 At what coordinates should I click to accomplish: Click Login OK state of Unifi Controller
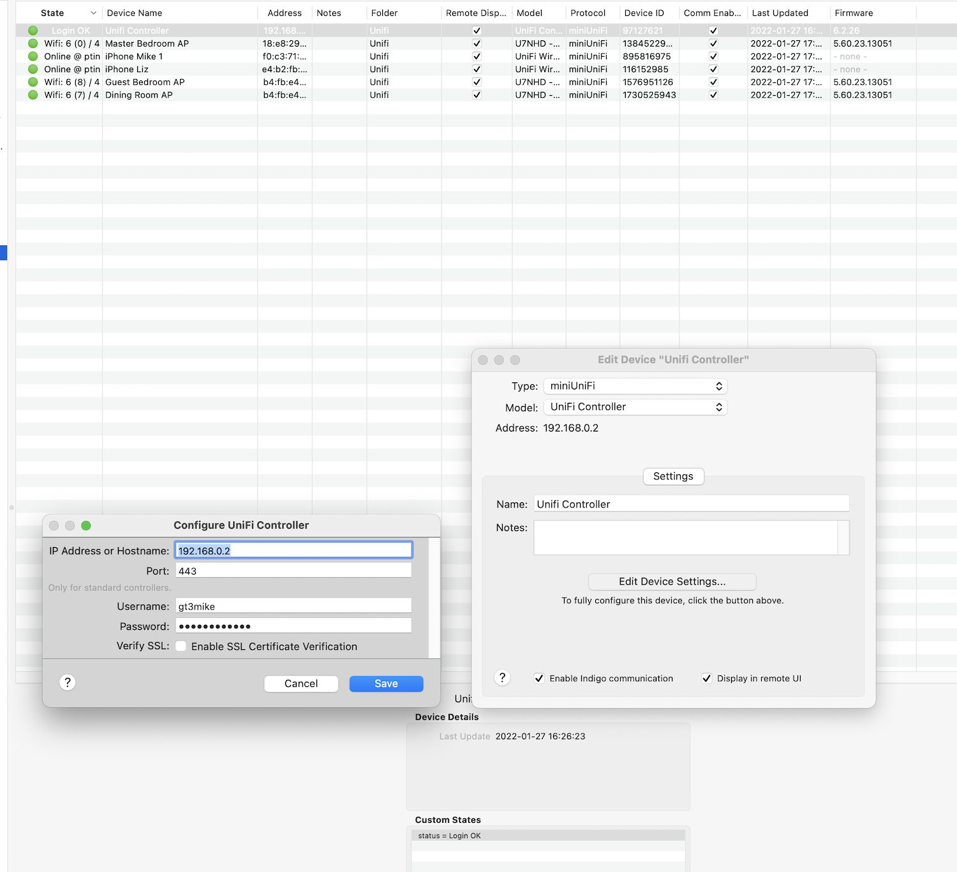71,31
